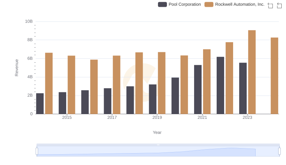286x165 pixels.
Task: Select Rockwell Automation bar for 2022
Action: [229, 78]
